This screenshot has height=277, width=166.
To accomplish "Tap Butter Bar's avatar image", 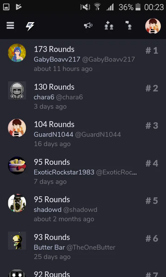I will click(17, 241).
